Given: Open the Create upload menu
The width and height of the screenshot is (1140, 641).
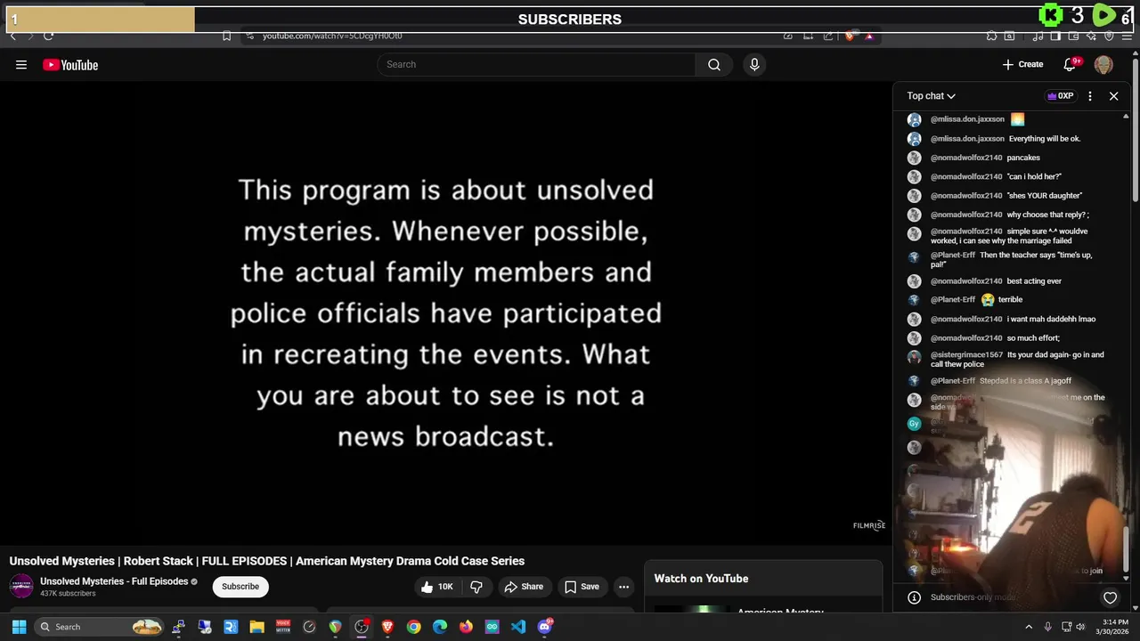Looking at the screenshot, I should (x=1022, y=64).
